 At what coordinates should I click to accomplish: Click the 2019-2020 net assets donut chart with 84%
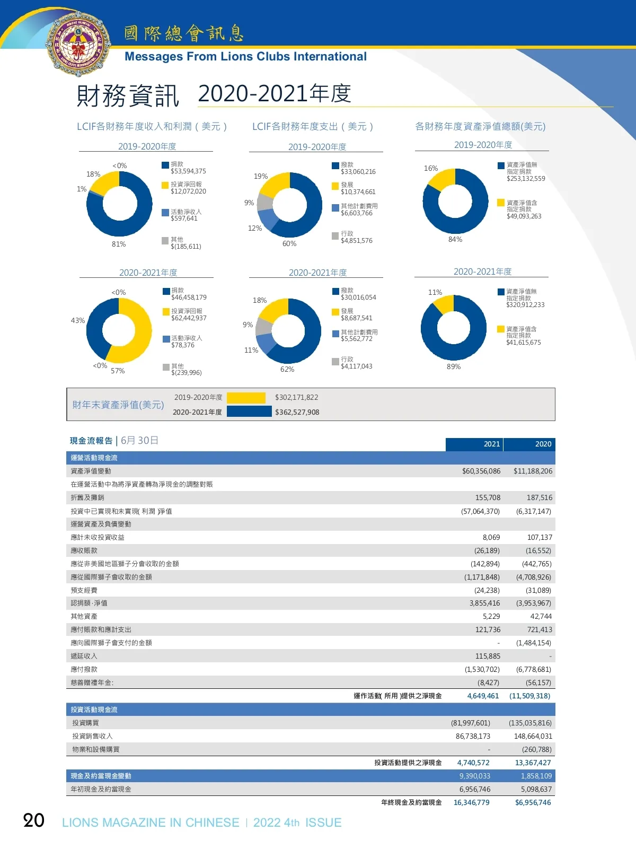[x=455, y=201]
